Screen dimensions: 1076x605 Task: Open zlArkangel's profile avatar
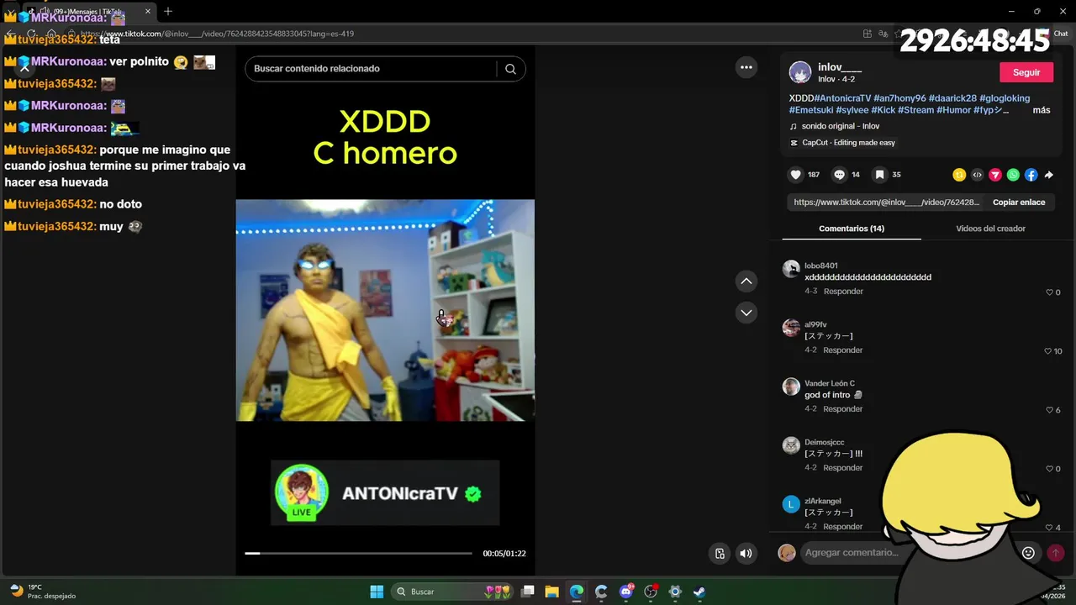[x=791, y=504]
